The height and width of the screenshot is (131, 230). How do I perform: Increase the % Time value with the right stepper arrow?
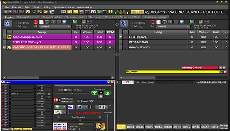pyautogui.click(x=70, y=90)
